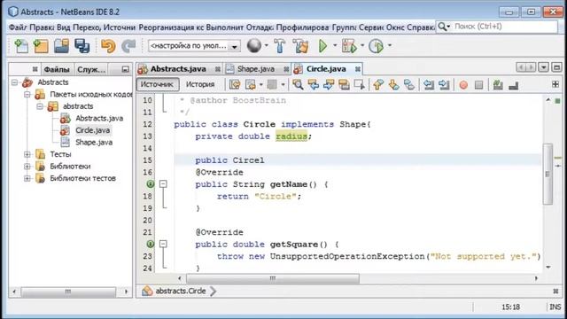Click Find Previous Occurrence icon
This screenshot has height=319, width=567.
point(313,85)
